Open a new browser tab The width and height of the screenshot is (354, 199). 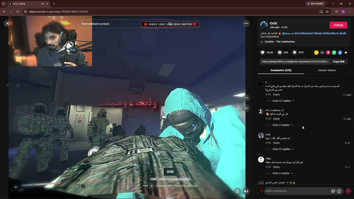pos(54,4)
